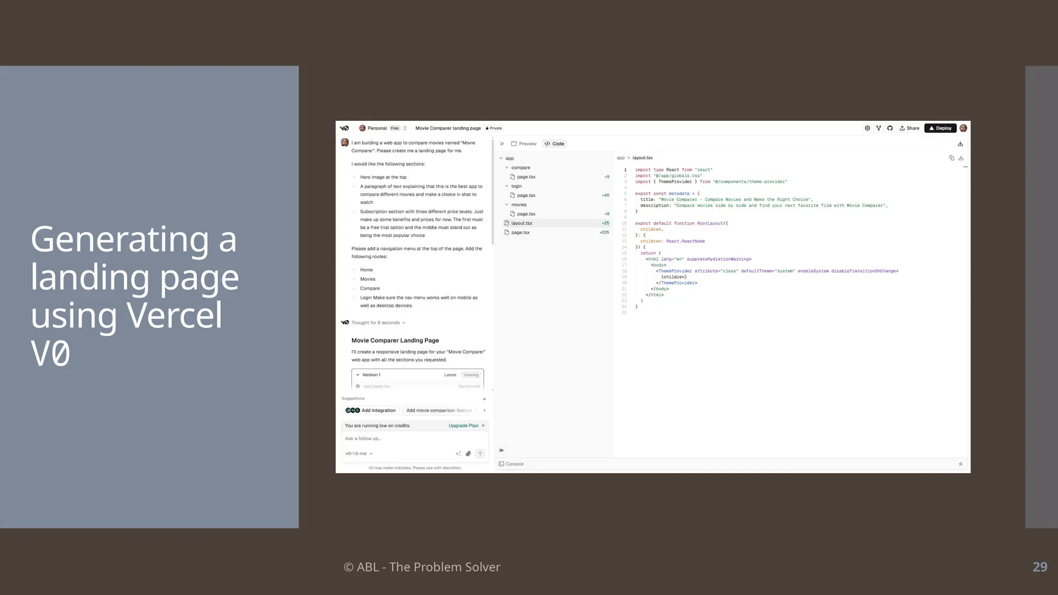Click the Viewing badge on Version 1
This screenshot has width=1058, height=595.
coord(471,375)
